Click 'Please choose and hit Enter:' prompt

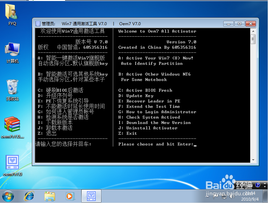tap(156, 144)
